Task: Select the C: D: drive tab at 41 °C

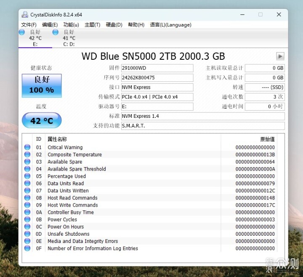Action: tap(69, 38)
